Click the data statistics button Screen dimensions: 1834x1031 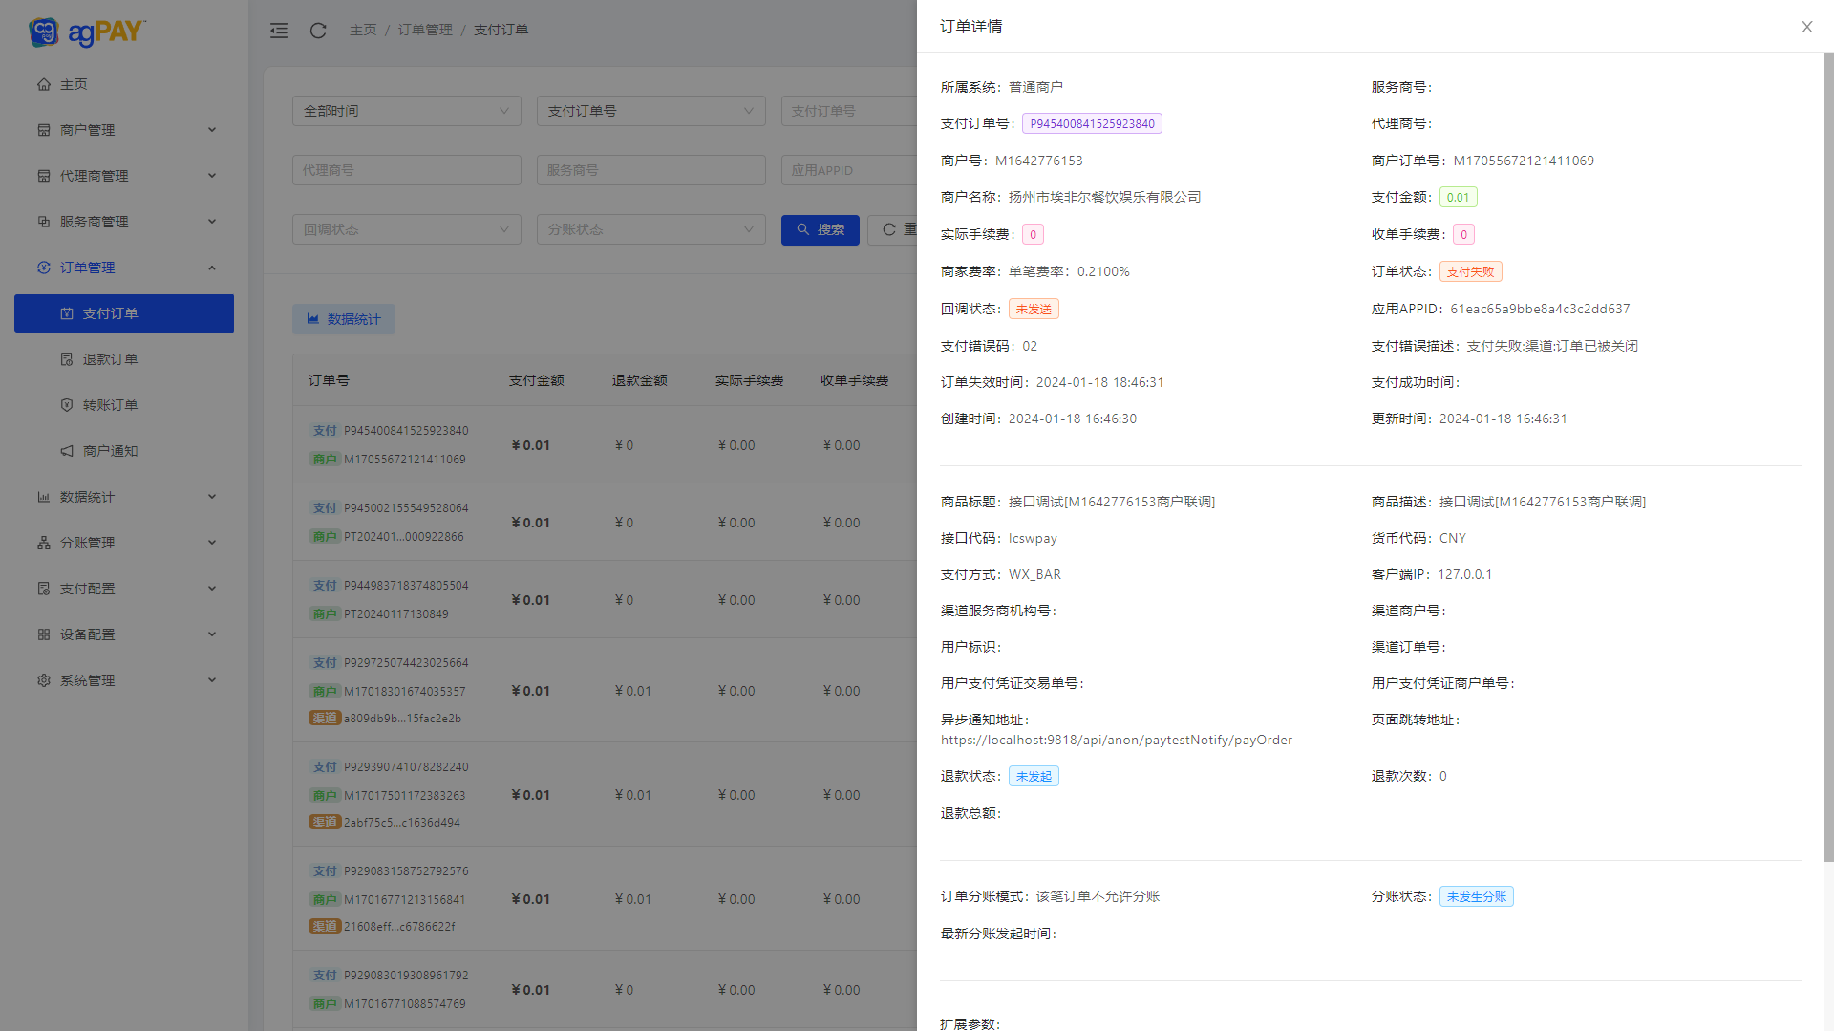343,319
